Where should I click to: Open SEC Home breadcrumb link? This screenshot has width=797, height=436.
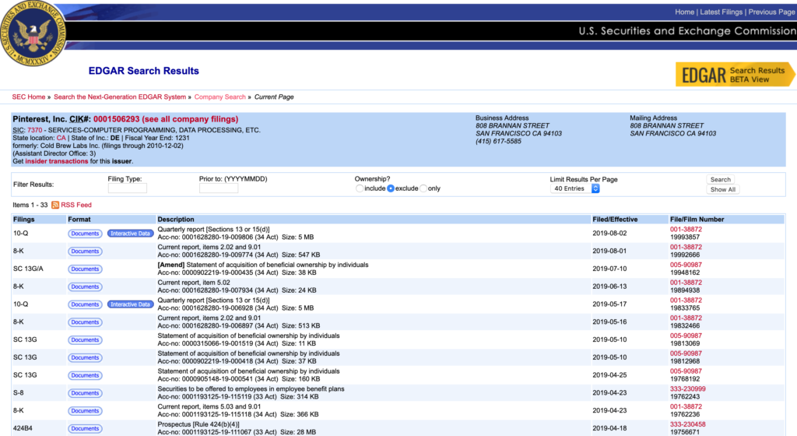[29, 97]
